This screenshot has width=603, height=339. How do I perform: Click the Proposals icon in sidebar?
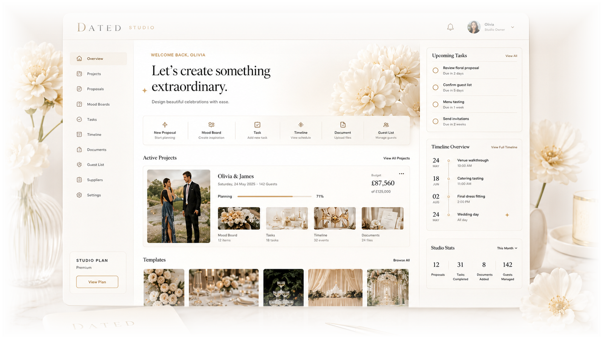(x=79, y=89)
